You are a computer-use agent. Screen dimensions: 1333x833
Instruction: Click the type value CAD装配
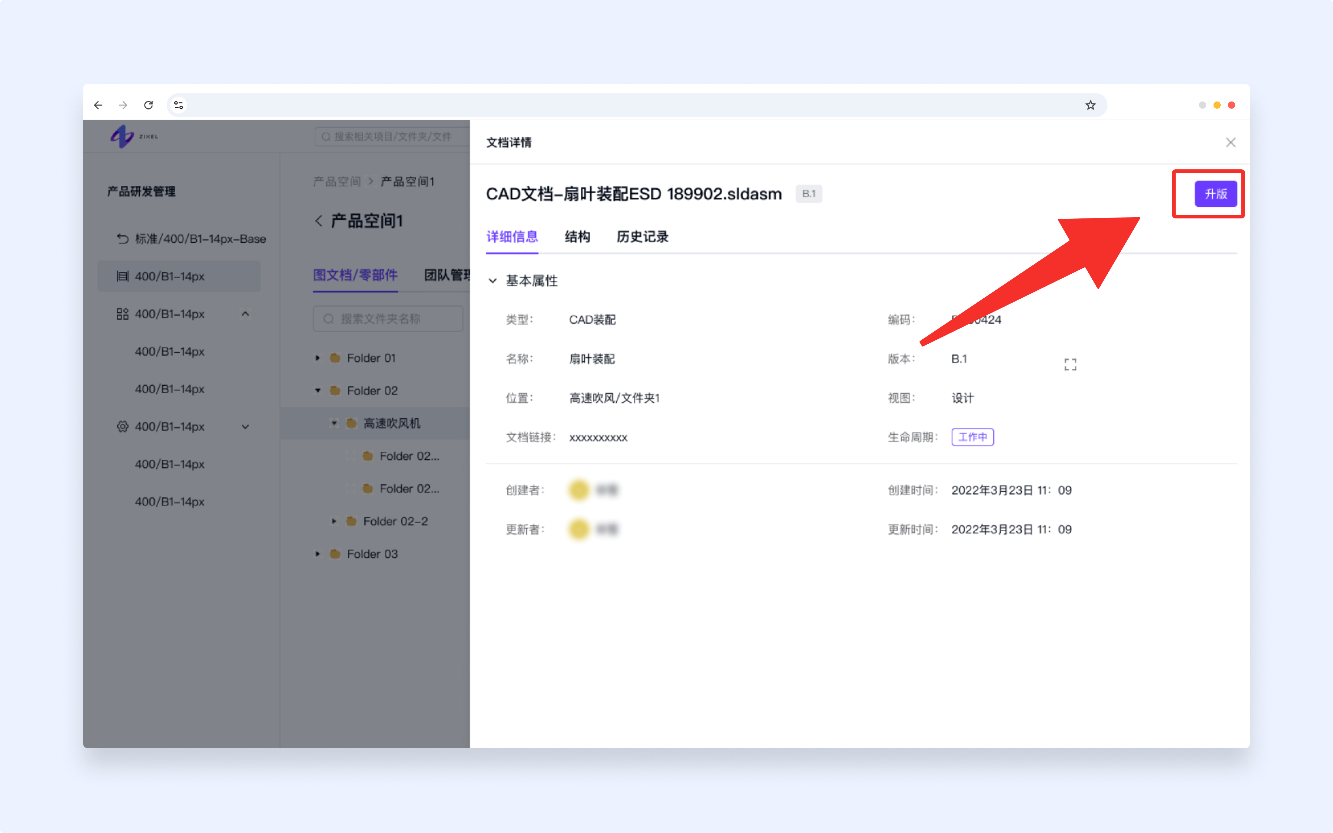(592, 320)
